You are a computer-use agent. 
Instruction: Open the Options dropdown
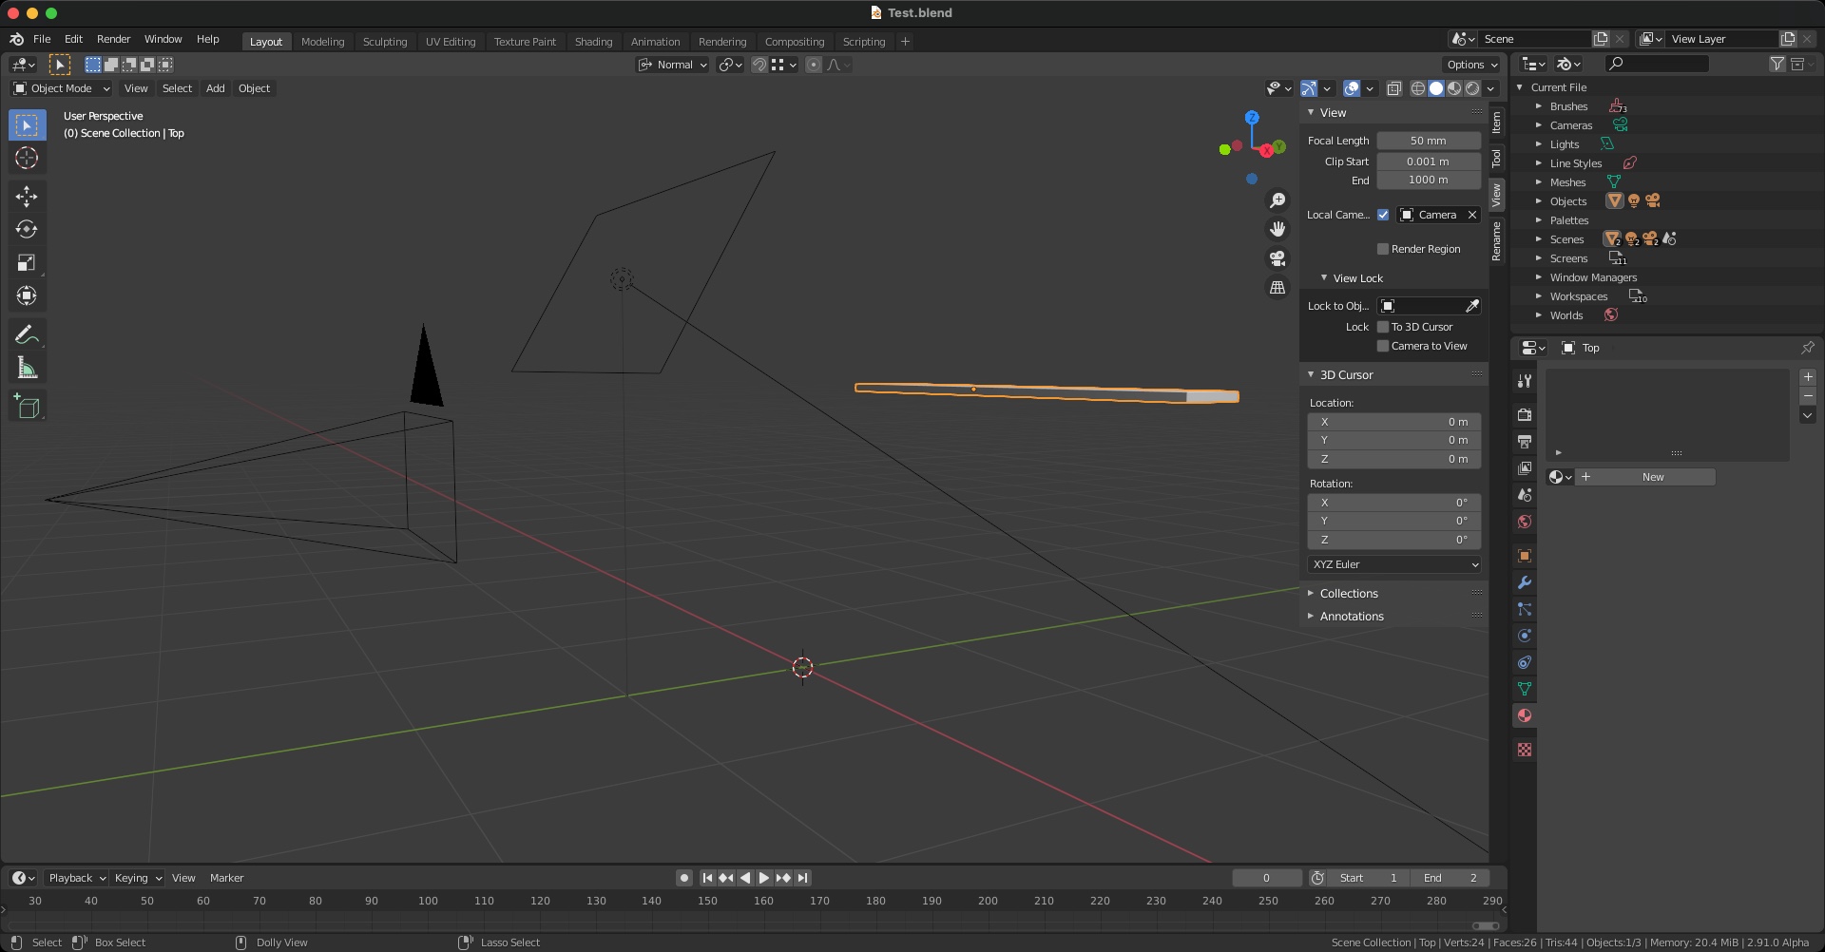coord(1471,65)
